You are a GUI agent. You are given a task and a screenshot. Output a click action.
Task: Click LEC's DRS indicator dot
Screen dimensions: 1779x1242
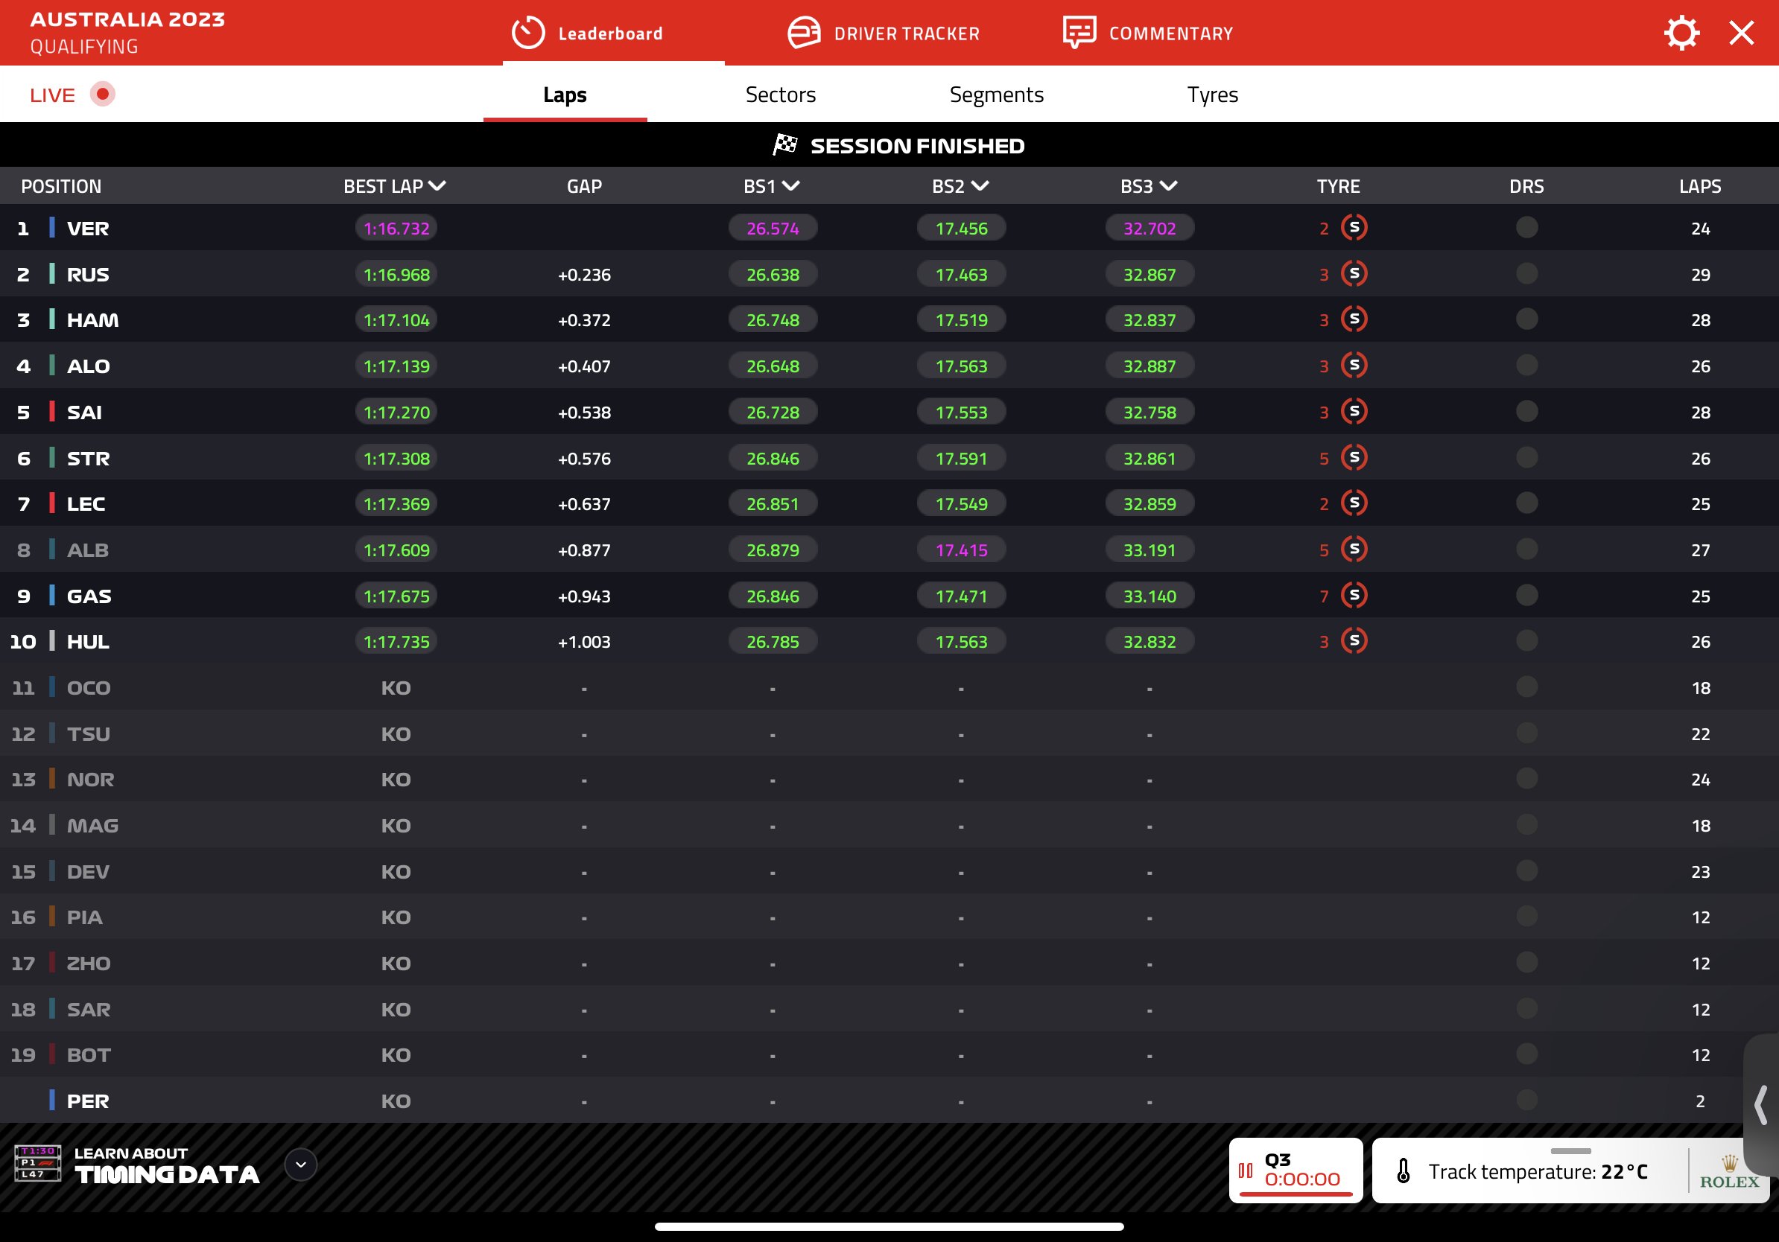click(1526, 503)
